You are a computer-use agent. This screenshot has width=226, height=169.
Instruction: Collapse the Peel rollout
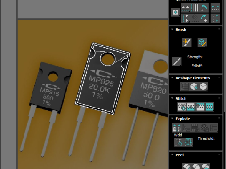(x=172, y=155)
